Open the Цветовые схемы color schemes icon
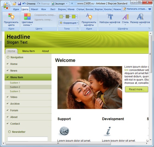Image resolution: width=154 pixels, height=147 pixels. tap(27, 16)
